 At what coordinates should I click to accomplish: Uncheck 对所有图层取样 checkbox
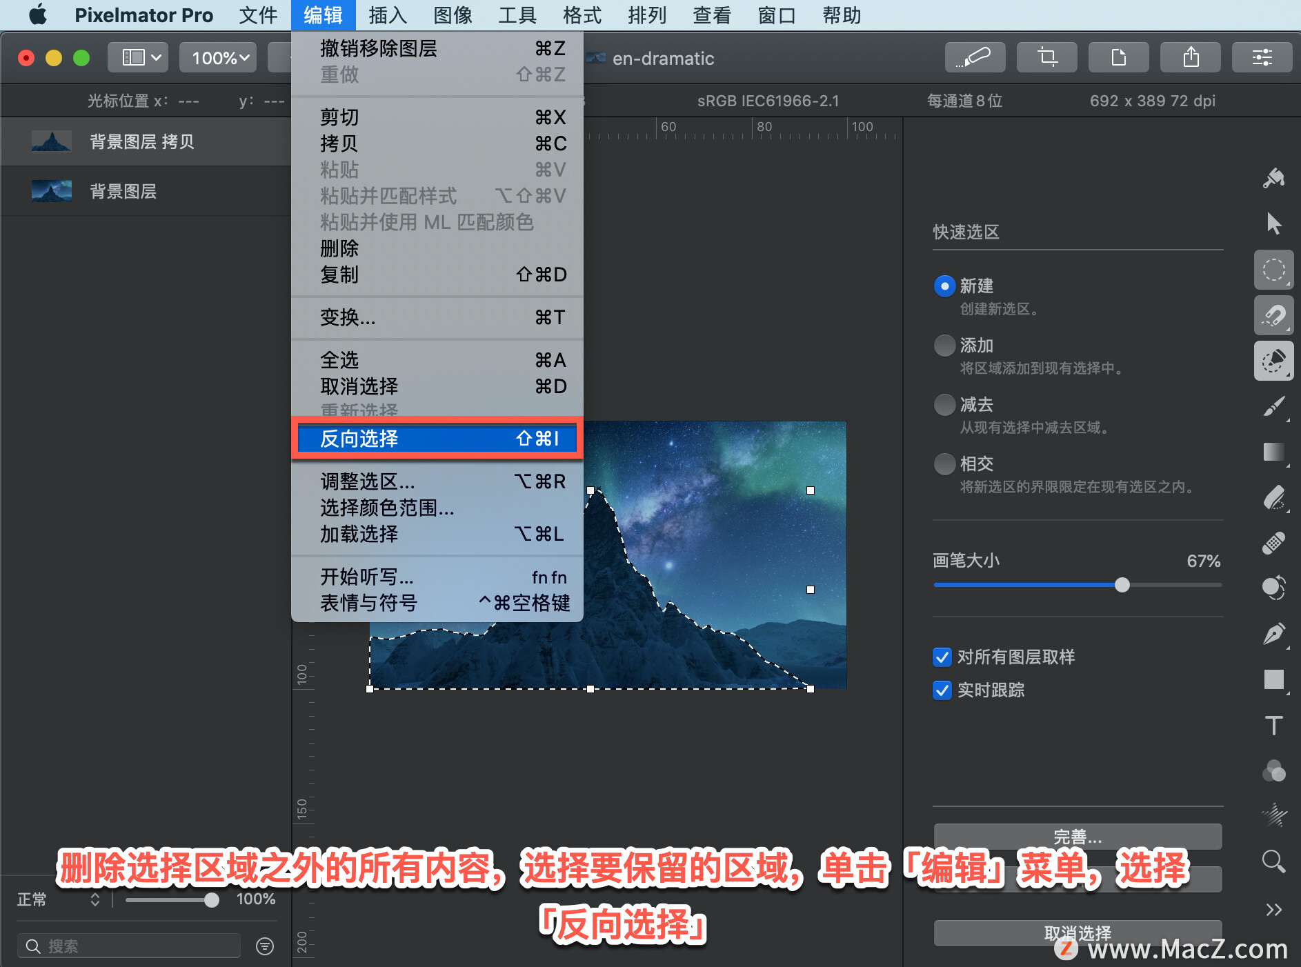click(x=942, y=657)
